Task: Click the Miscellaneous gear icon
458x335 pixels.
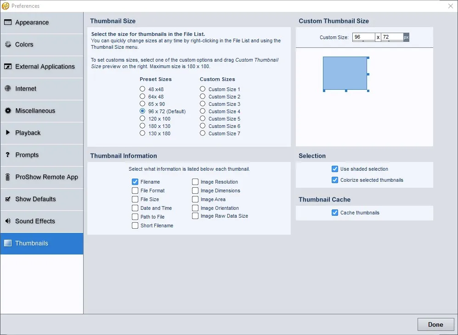Action: pyautogui.click(x=8, y=110)
